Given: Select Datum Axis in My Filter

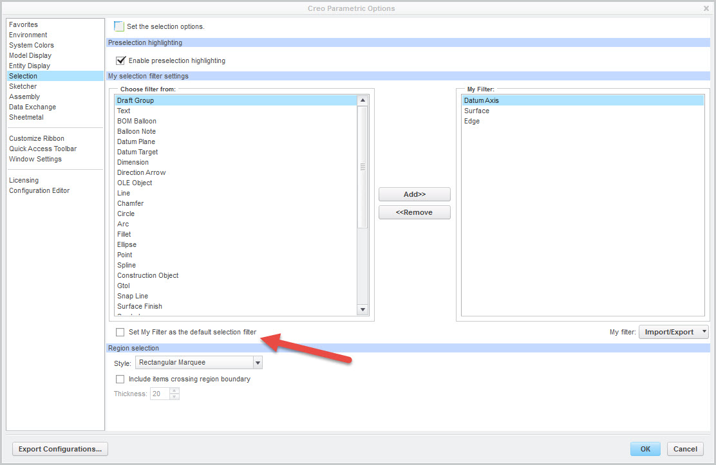Looking at the screenshot, I should (x=583, y=100).
